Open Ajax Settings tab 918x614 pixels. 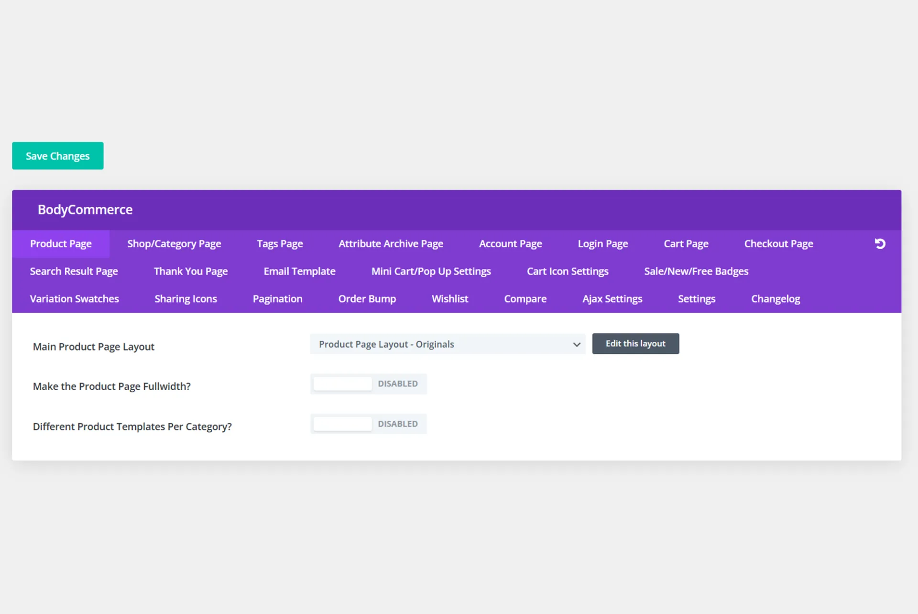click(x=612, y=299)
